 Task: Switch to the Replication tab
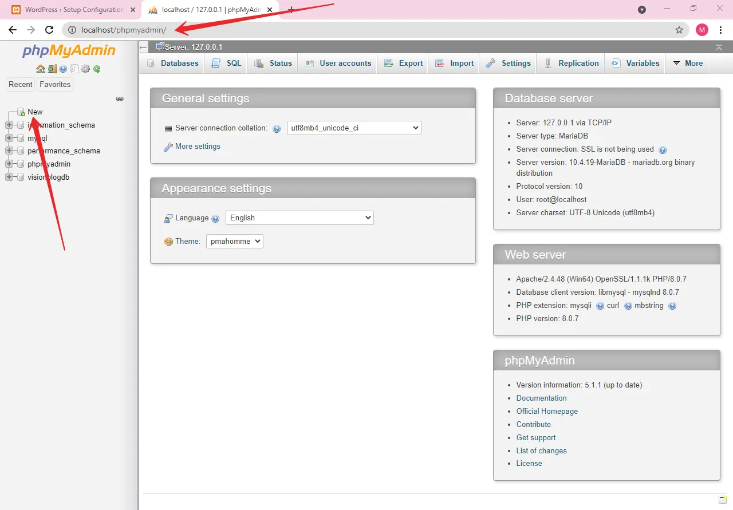[571, 63]
